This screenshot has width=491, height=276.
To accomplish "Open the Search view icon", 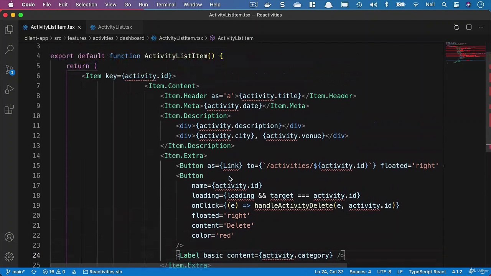I will pyautogui.click(x=9, y=49).
